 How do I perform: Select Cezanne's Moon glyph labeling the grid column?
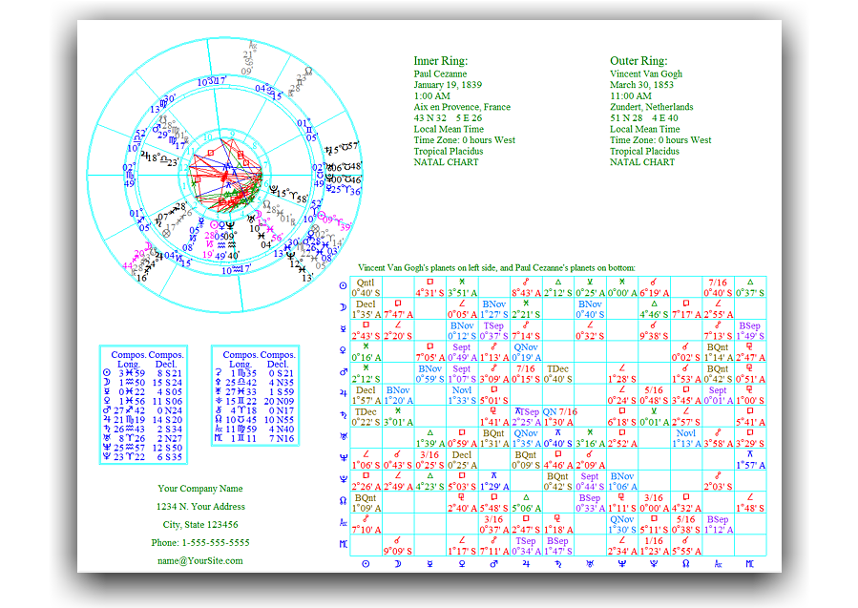pyautogui.click(x=398, y=564)
